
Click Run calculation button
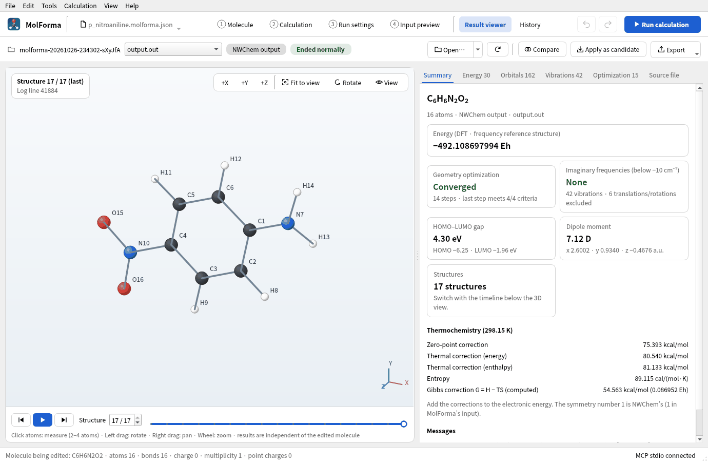click(x=662, y=24)
